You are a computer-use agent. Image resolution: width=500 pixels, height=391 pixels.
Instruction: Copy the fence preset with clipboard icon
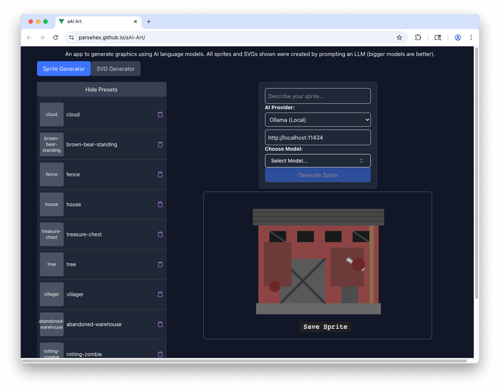point(160,174)
